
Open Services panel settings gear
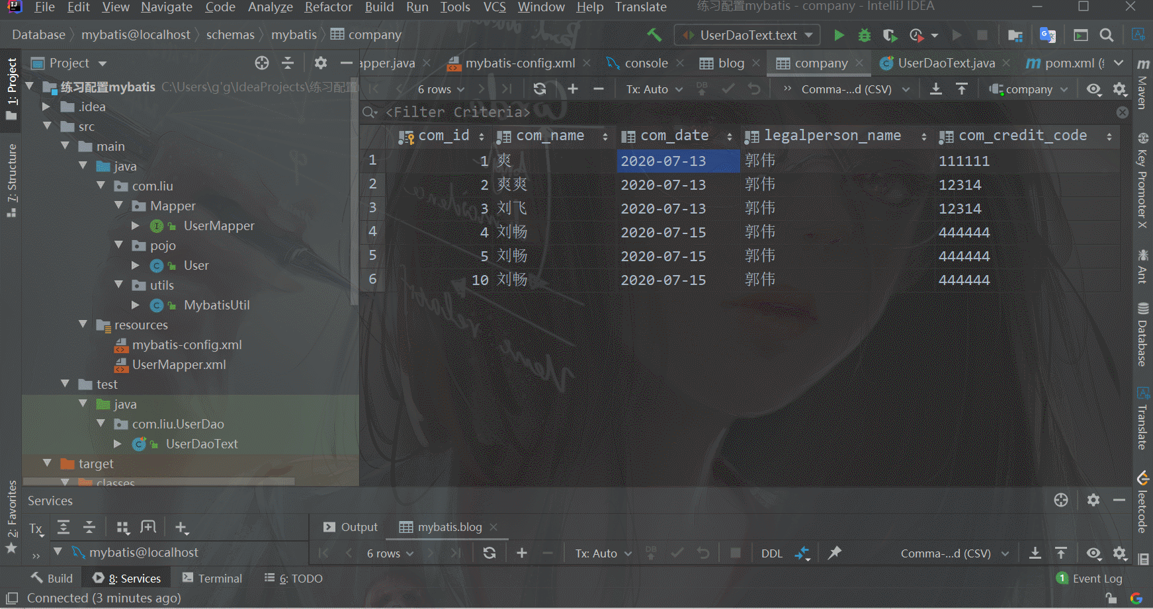point(1093,500)
